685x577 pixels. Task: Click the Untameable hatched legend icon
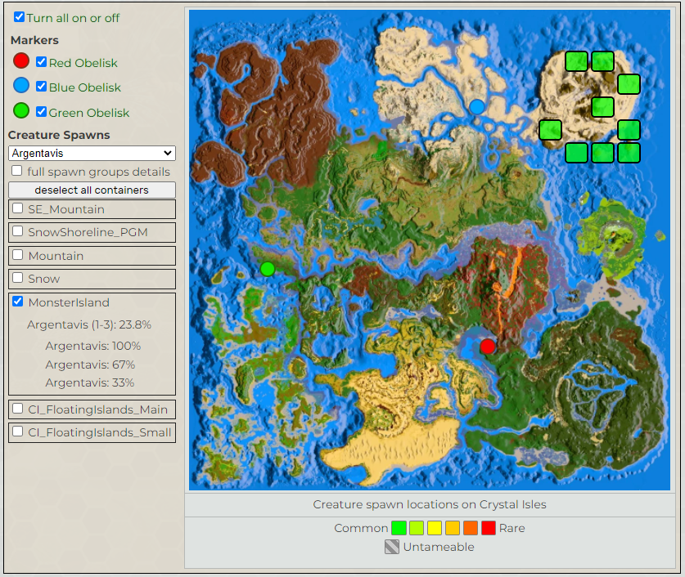(392, 547)
